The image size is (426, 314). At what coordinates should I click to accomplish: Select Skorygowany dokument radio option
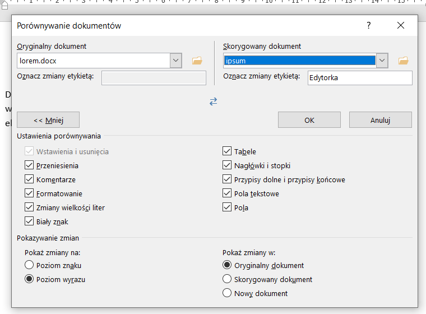pos(227,279)
